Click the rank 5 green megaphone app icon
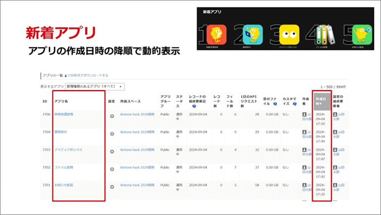The width and height of the screenshot is (381, 215). (x=362, y=35)
